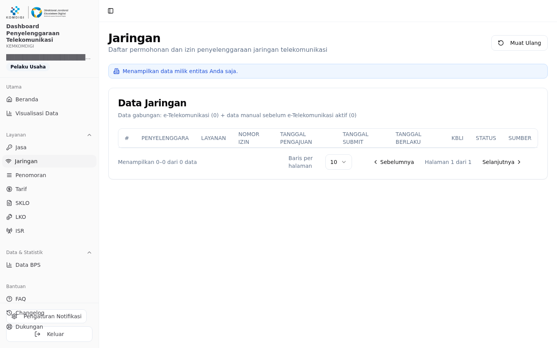Click the LAYANAN column header

[214, 138]
